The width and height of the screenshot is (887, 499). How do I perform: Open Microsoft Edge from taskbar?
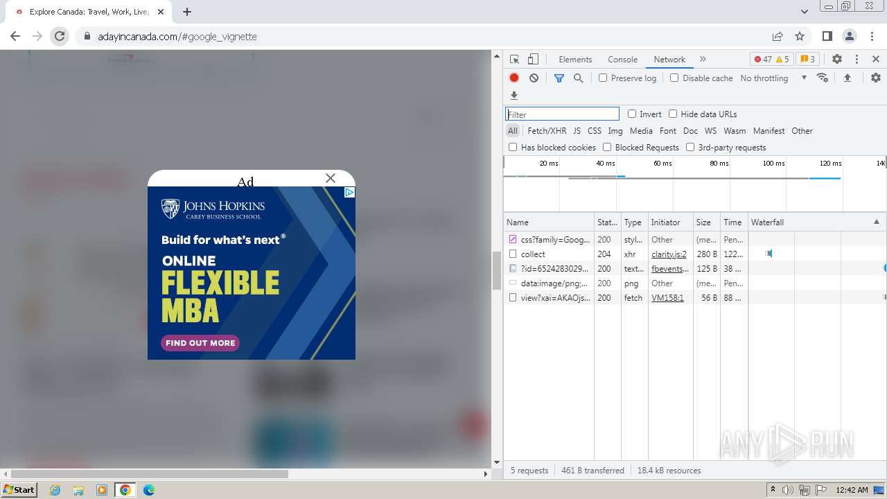pos(149,490)
